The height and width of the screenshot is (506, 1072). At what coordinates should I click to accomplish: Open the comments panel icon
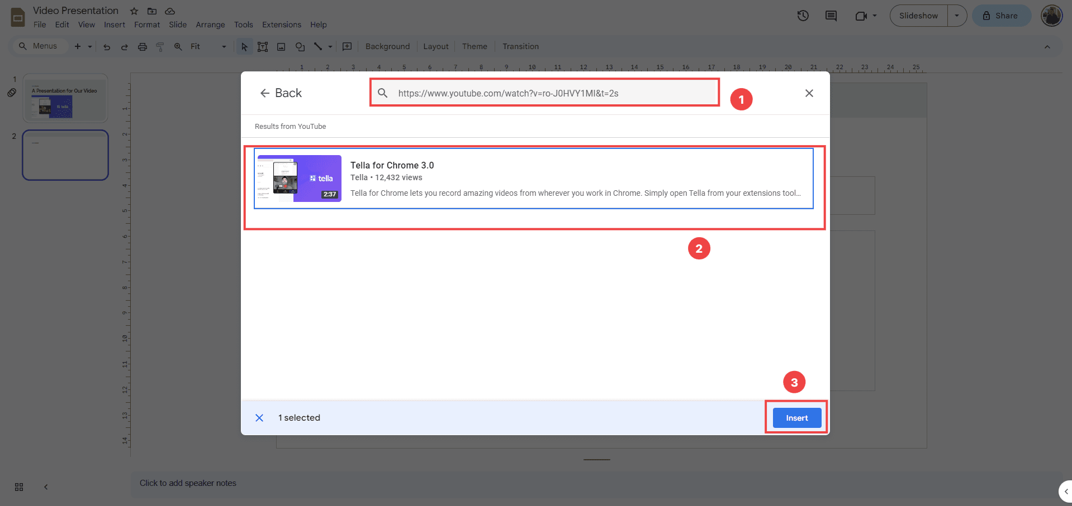pos(831,16)
